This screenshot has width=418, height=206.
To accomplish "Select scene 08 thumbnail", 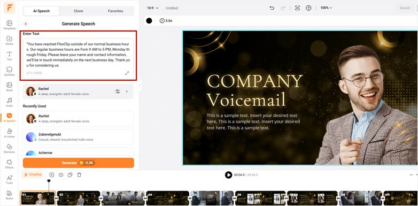I will click(360, 198).
